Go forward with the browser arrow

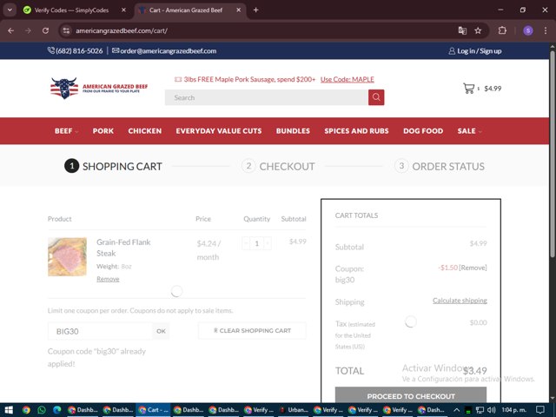tap(28, 31)
